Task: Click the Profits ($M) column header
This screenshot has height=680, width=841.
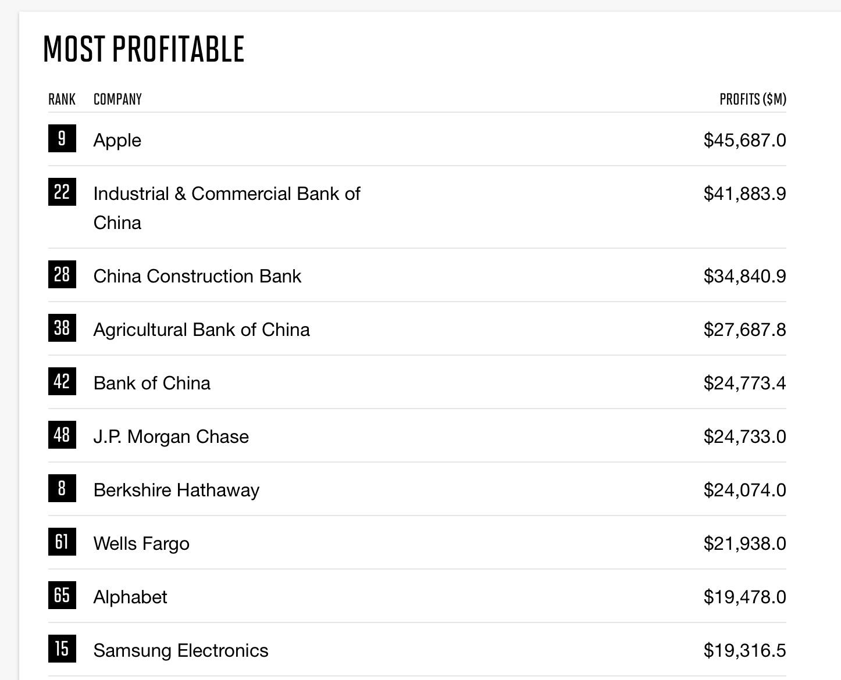Action: point(753,99)
